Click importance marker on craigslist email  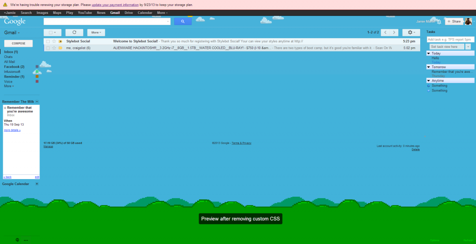click(60, 48)
